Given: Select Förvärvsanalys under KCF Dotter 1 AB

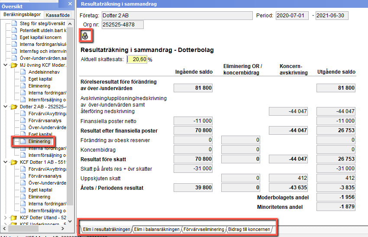Looking at the screenshot, I should (45, 176).
